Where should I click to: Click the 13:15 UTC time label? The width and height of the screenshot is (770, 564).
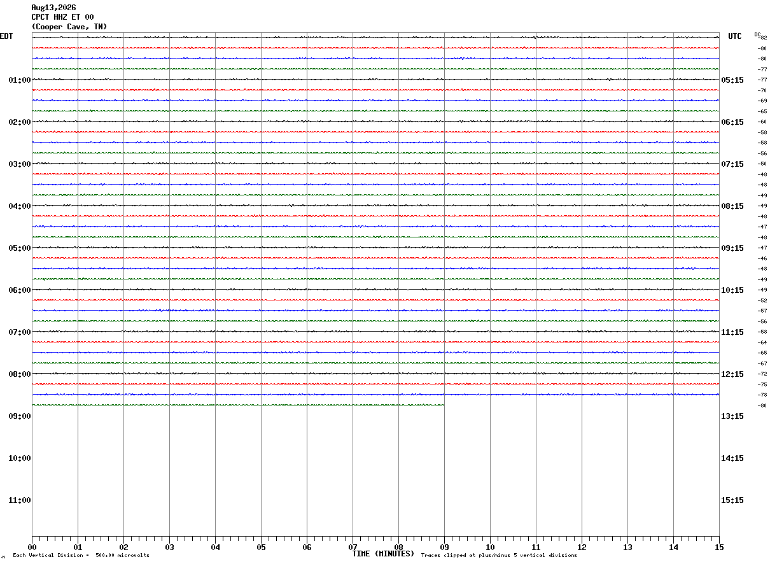[x=732, y=416]
